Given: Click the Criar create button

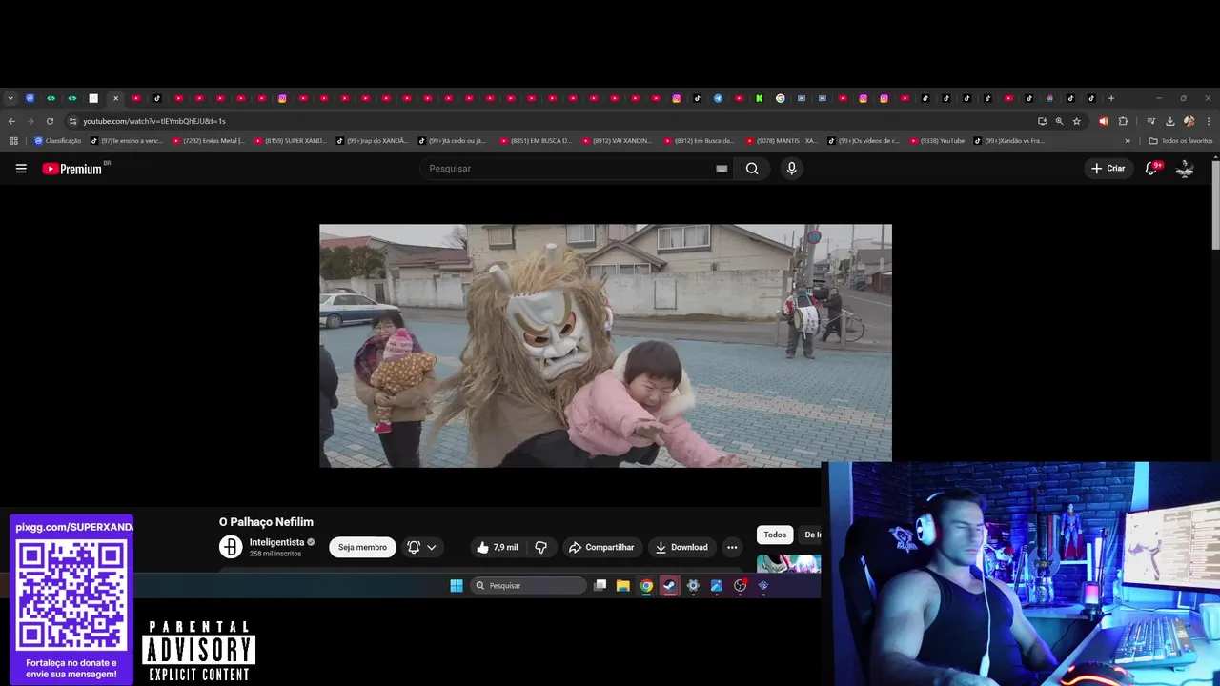Looking at the screenshot, I should click(1108, 169).
